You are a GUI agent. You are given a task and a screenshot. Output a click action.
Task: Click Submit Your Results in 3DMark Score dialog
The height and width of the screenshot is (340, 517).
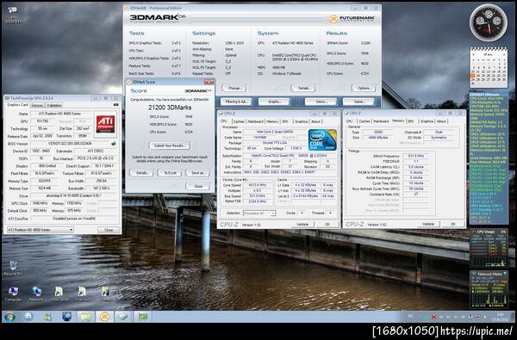click(170, 145)
